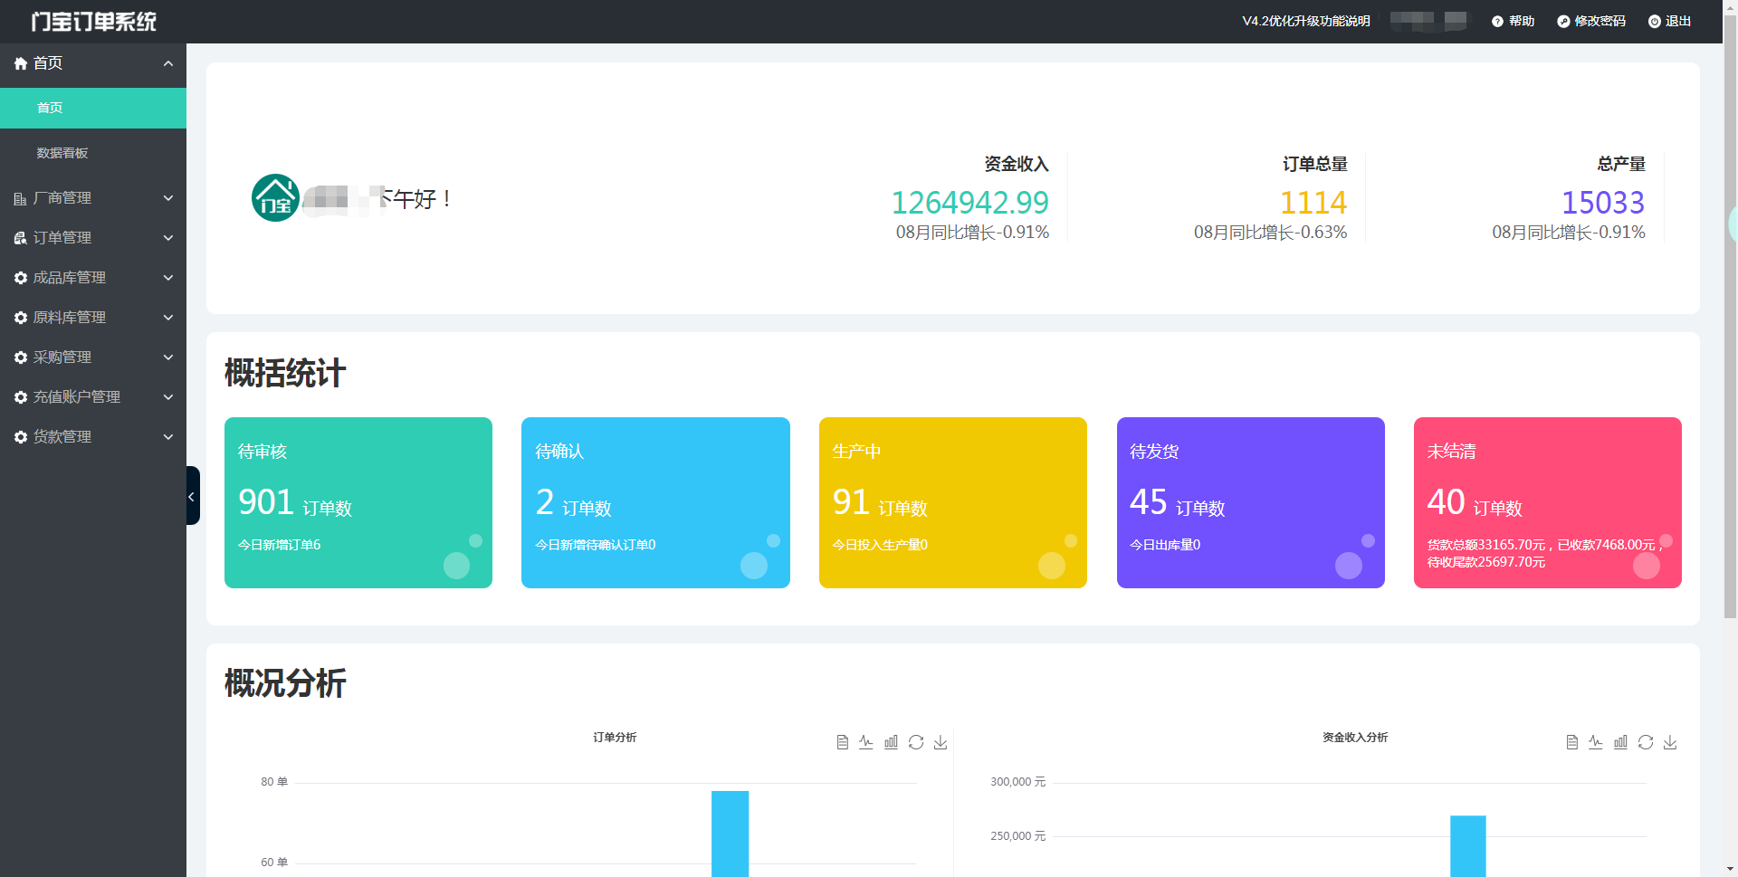Image resolution: width=1738 pixels, height=877 pixels.
Task: Open the blue 待确认 card
Action: point(655,502)
